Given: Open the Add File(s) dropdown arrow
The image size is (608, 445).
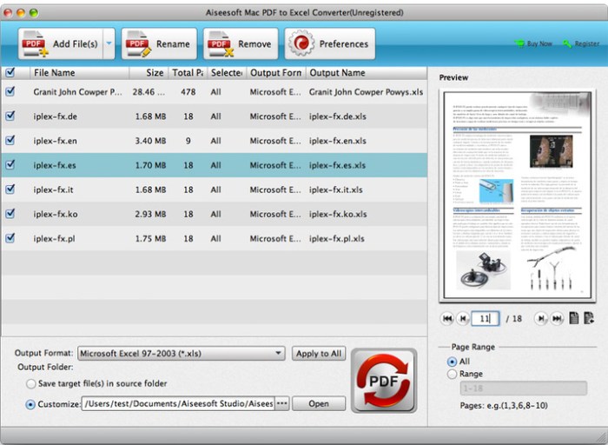Looking at the screenshot, I should click(x=109, y=43).
